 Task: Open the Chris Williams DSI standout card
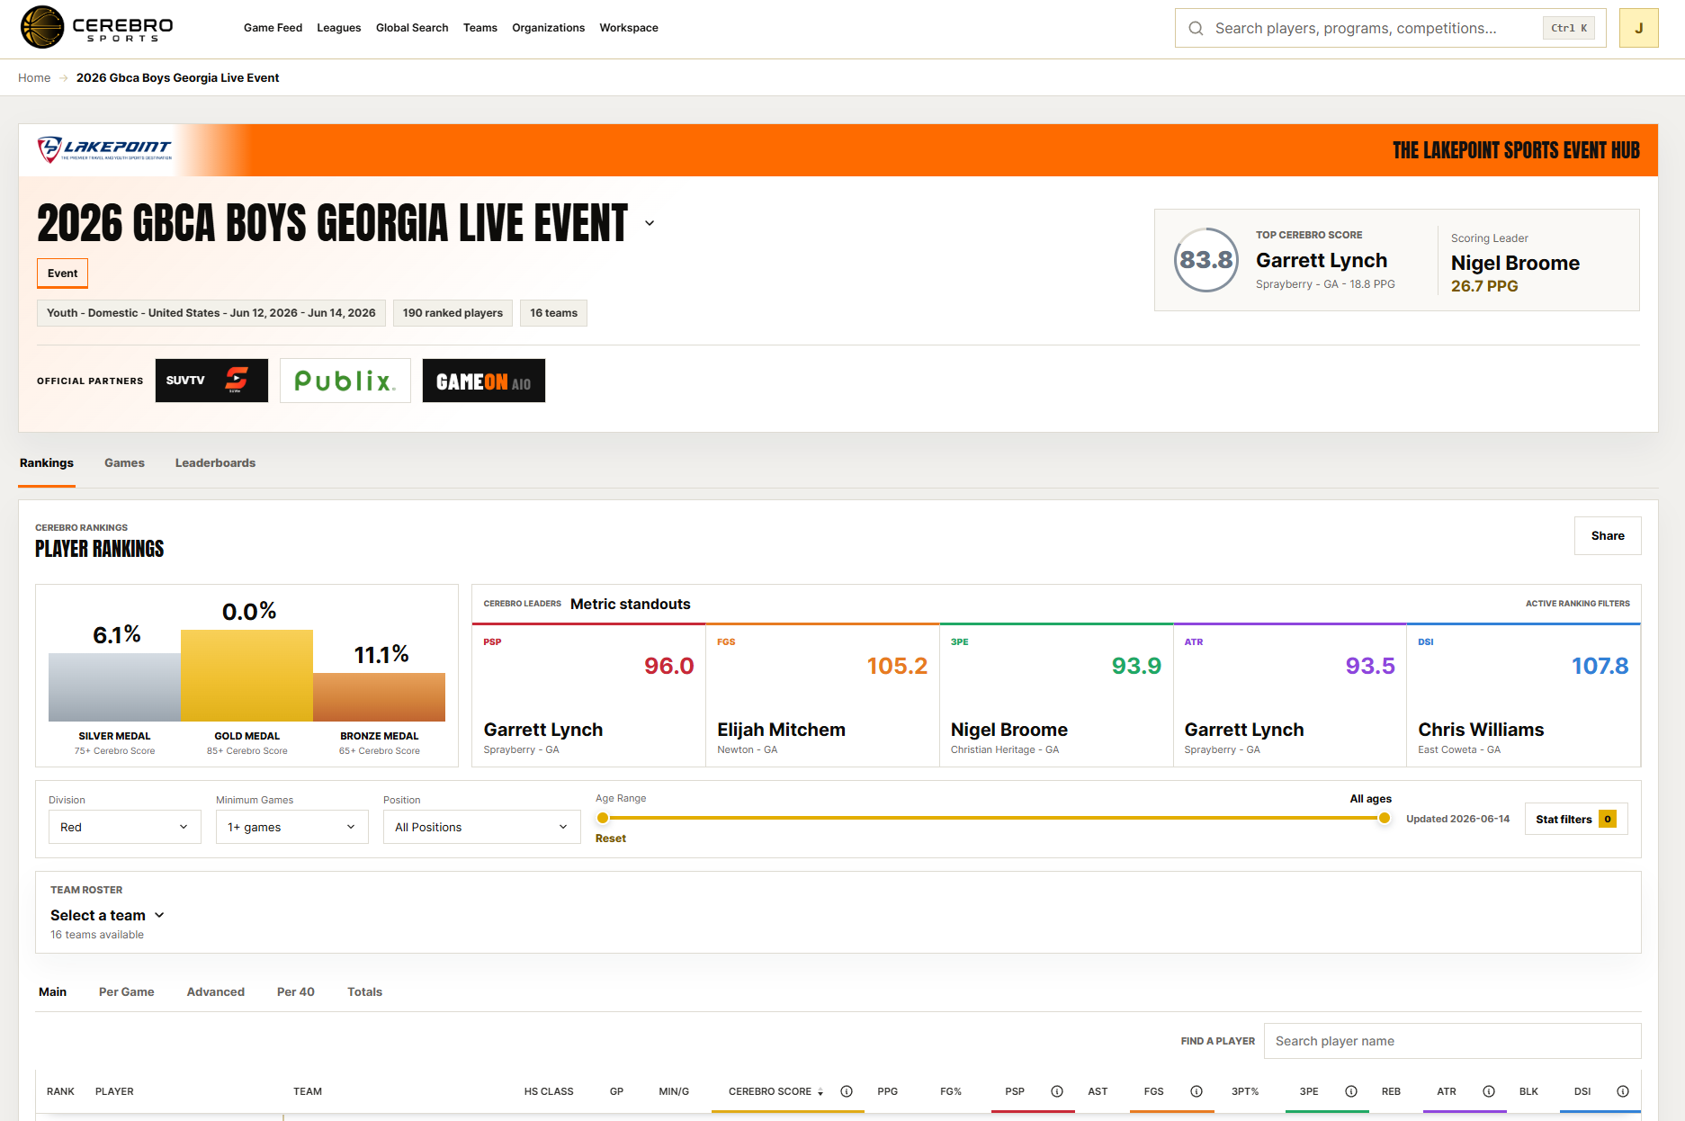coord(1523,695)
